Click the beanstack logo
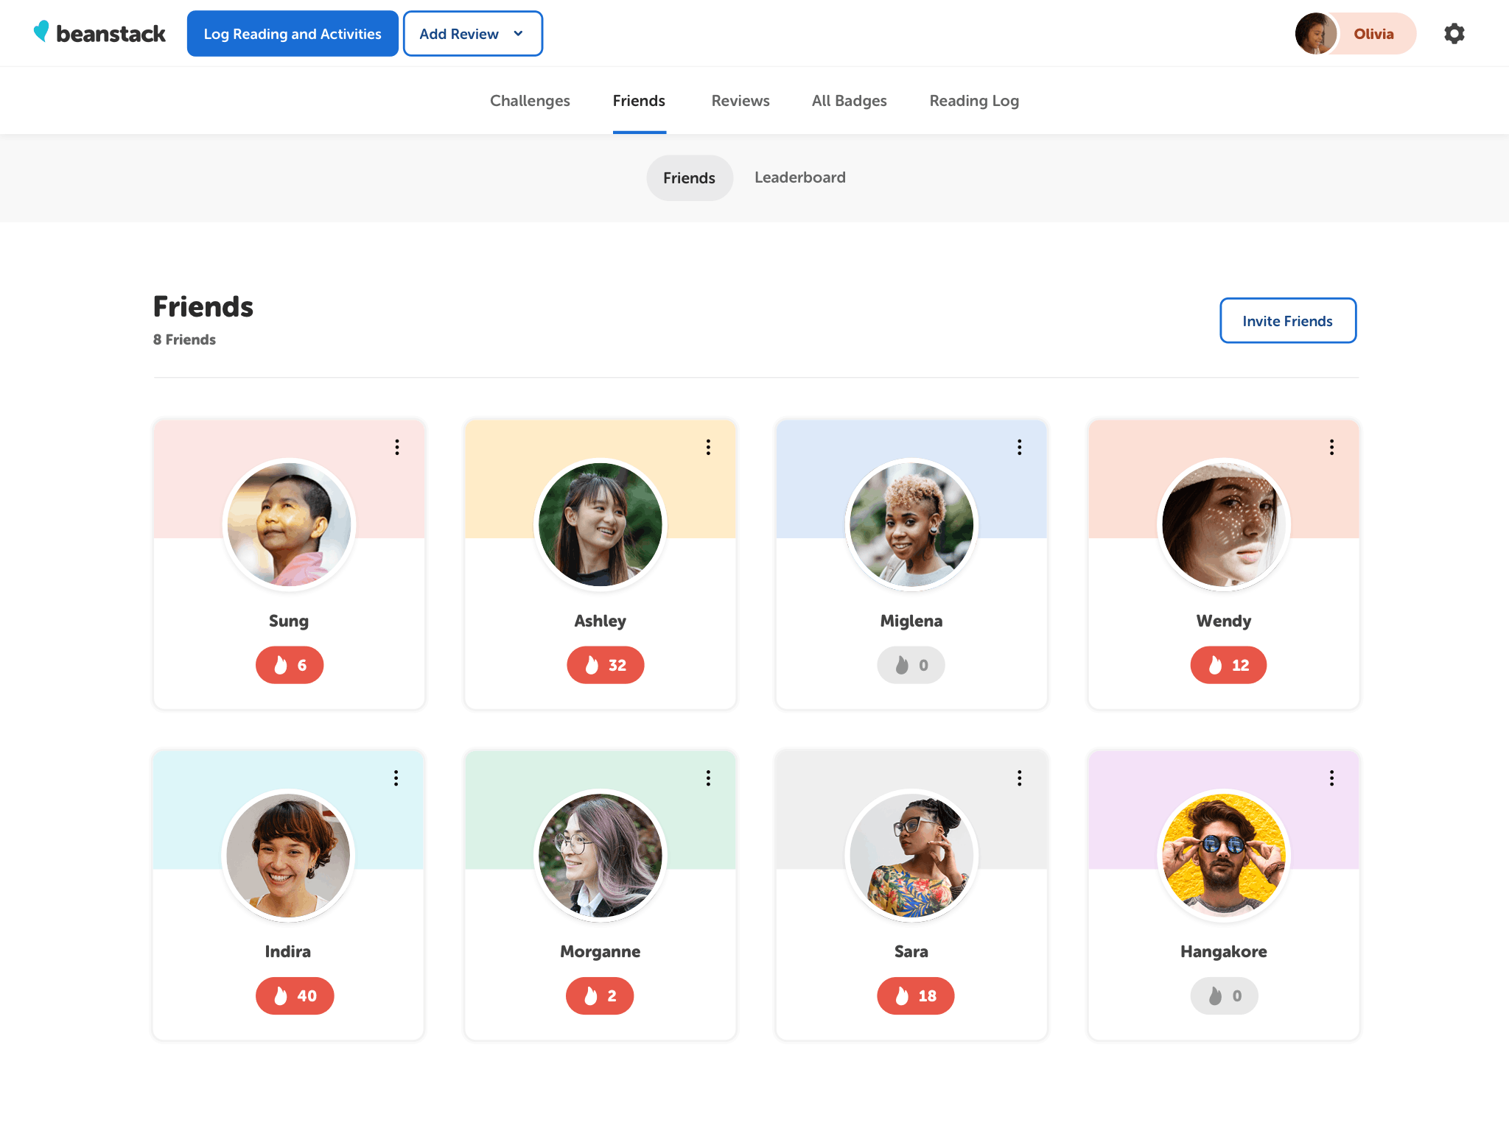Viewport: 1509px width, 1131px height. pos(100,34)
